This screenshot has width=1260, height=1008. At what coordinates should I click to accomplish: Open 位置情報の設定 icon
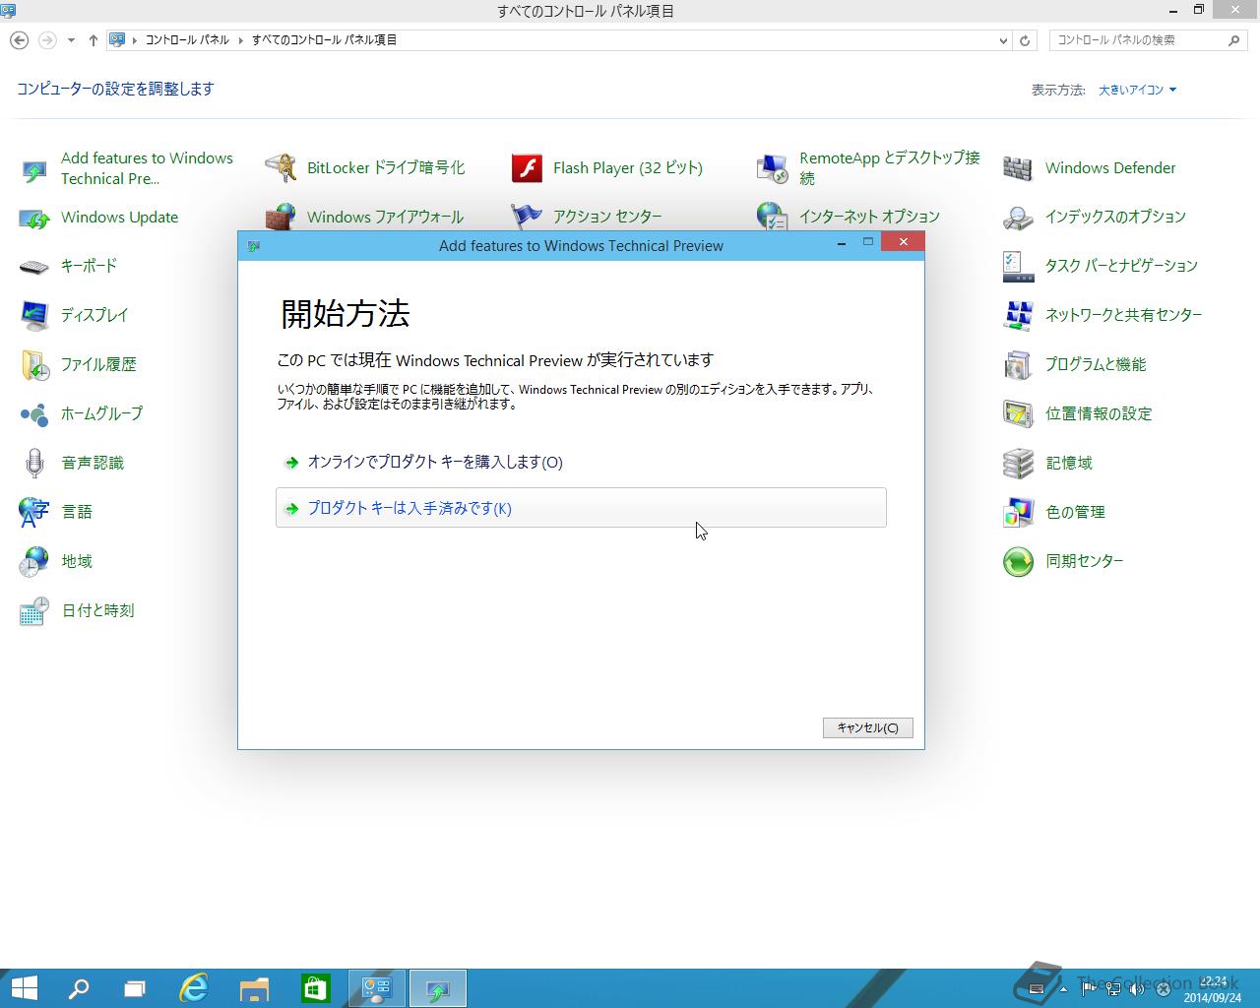coord(1018,414)
